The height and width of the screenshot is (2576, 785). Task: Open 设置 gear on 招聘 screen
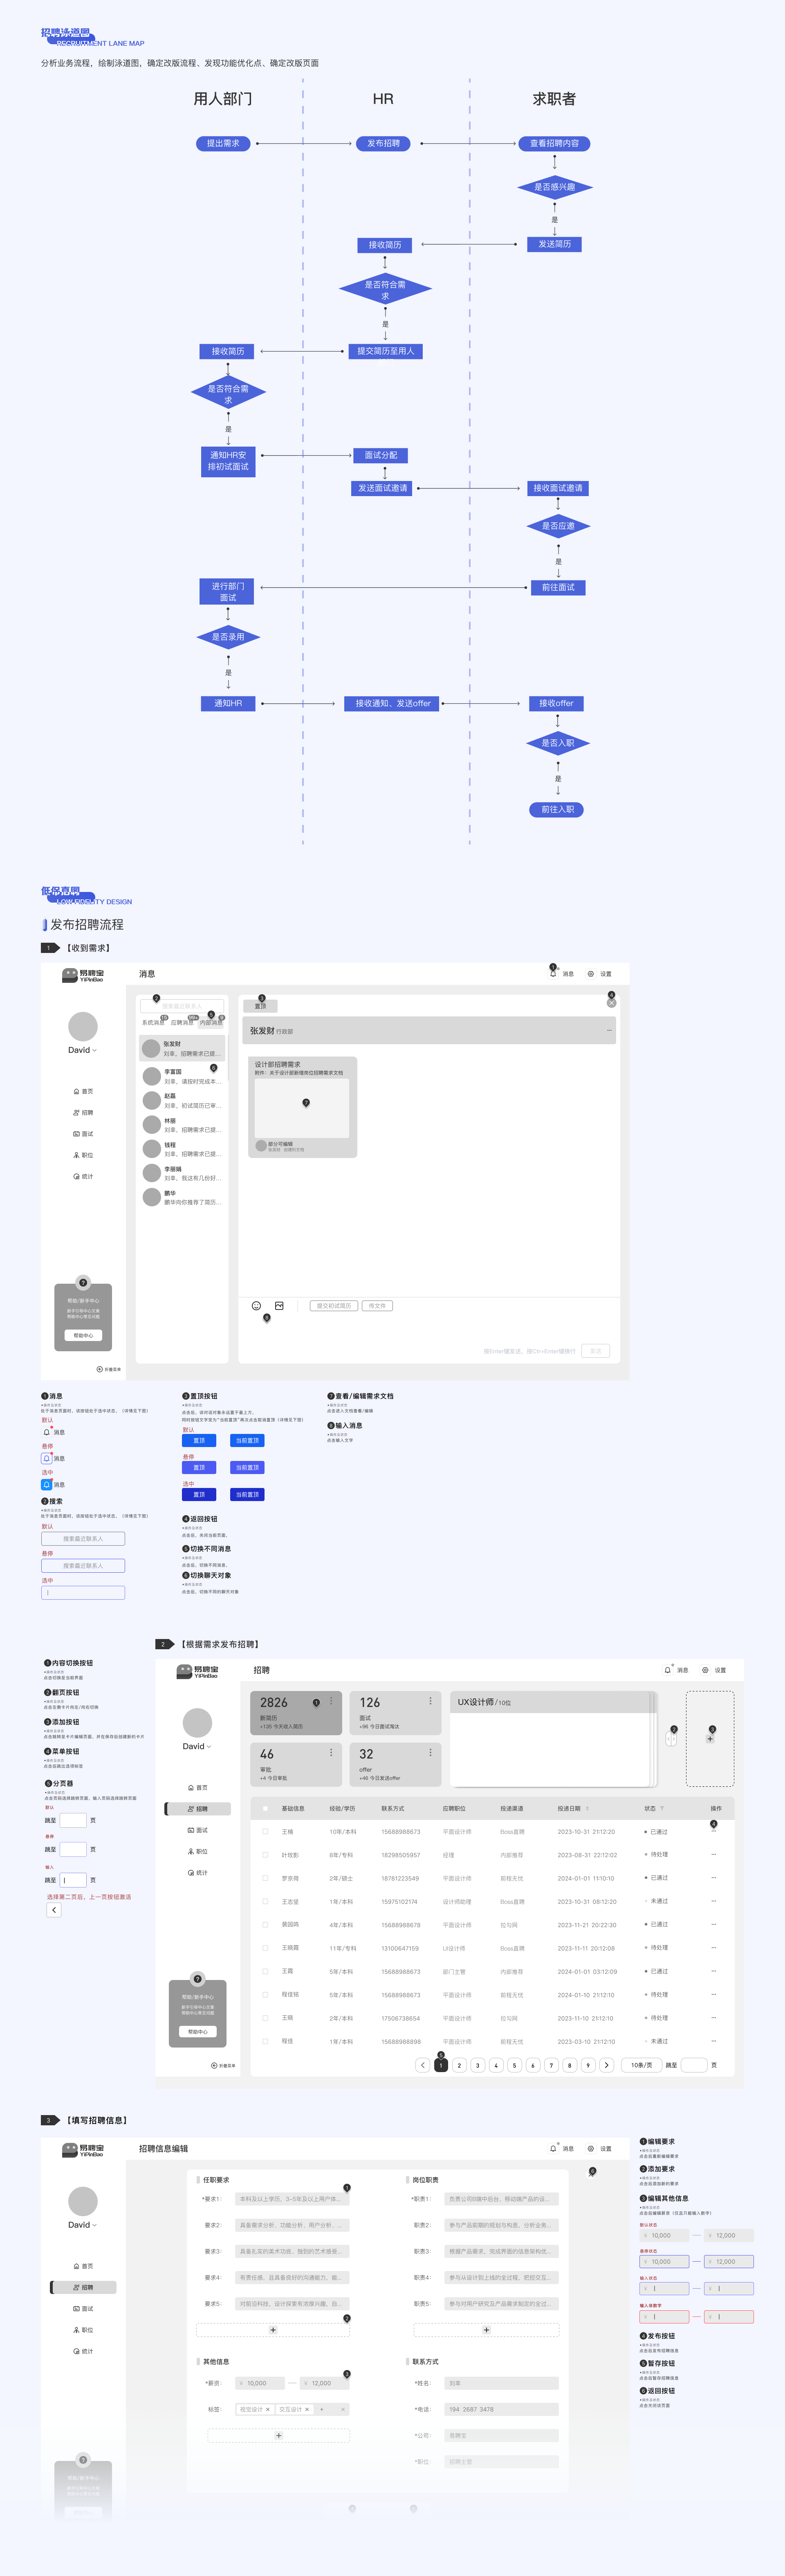pyautogui.click(x=705, y=1670)
